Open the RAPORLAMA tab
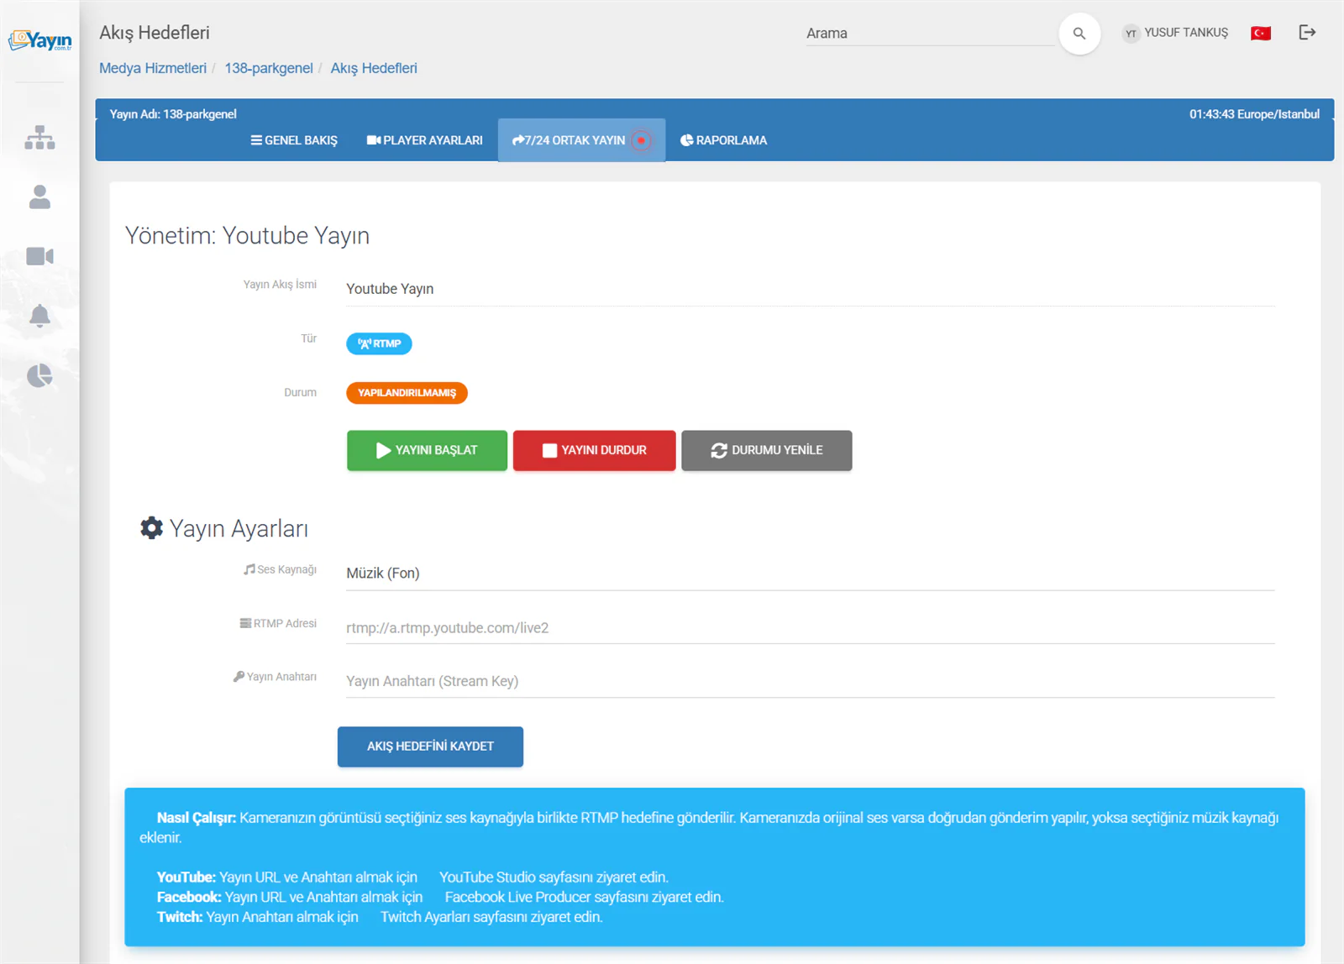 click(723, 140)
